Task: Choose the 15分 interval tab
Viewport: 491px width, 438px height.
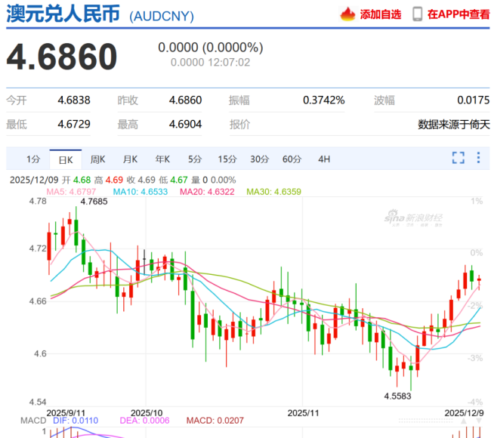Action: [x=227, y=159]
